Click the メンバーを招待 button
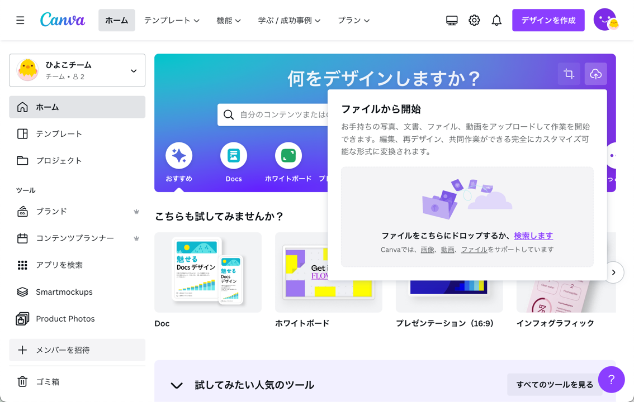This screenshot has height=402, width=634. 77,350
